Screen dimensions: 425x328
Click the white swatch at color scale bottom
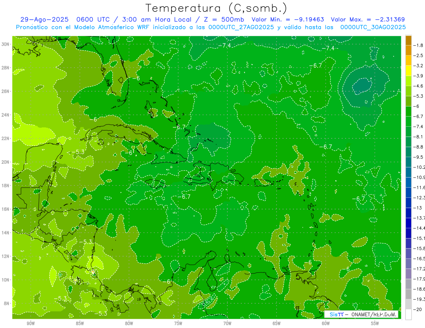[408, 314]
